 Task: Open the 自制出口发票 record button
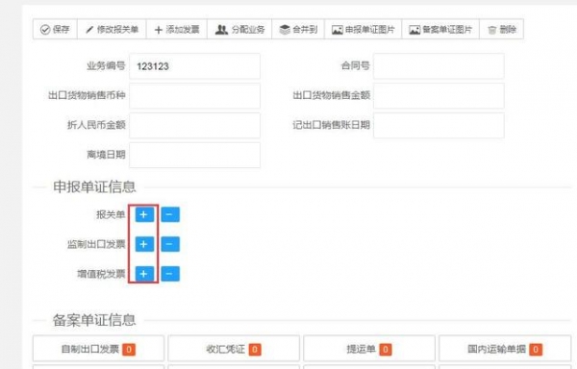point(98,349)
